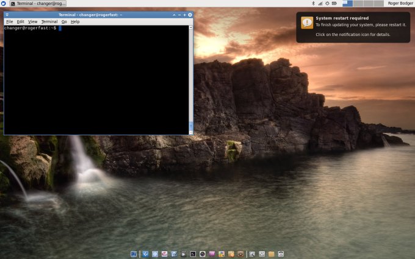
Task: Open the applications menu icon at top-left
Action: [x=4, y=4]
